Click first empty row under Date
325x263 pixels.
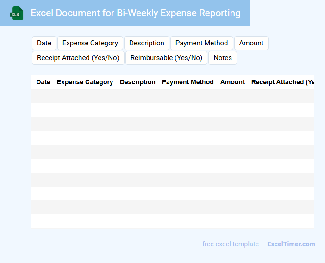click(x=43, y=96)
